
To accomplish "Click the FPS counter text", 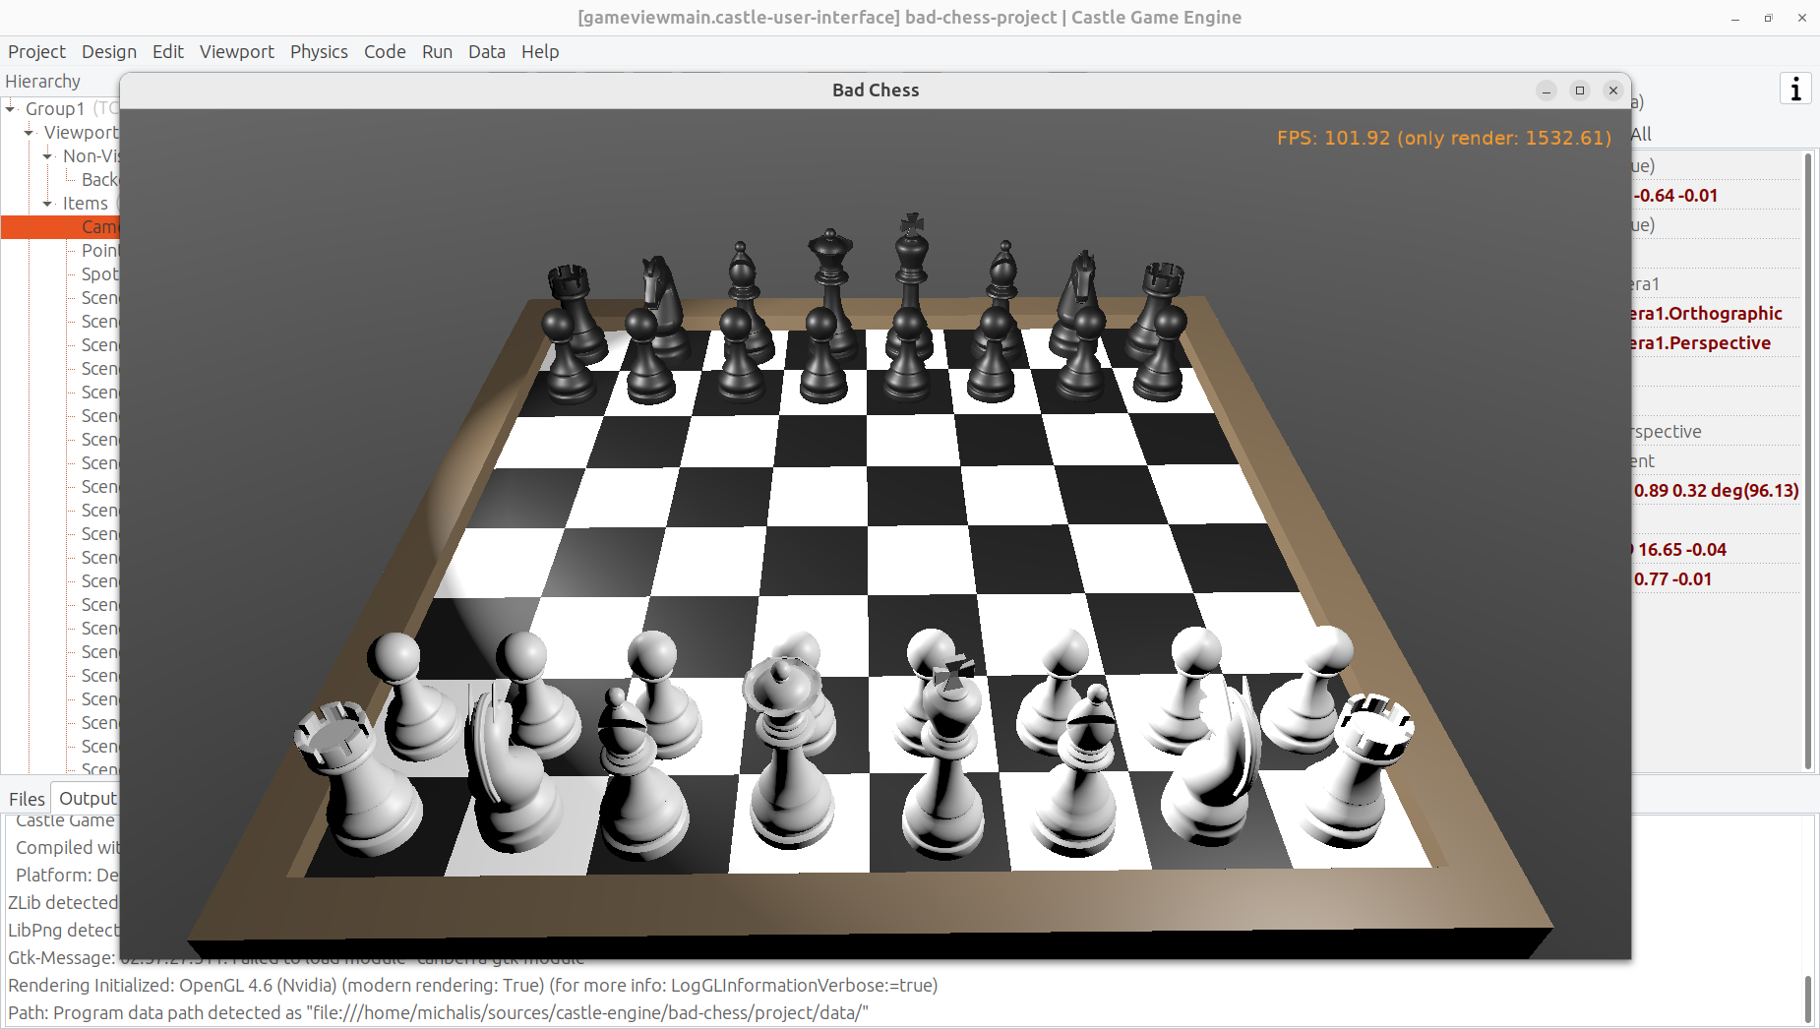I will (x=1444, y=138).
